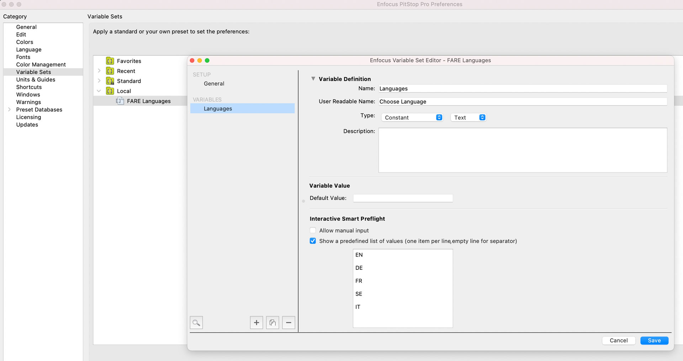Click the EN entry in values list

359,255
